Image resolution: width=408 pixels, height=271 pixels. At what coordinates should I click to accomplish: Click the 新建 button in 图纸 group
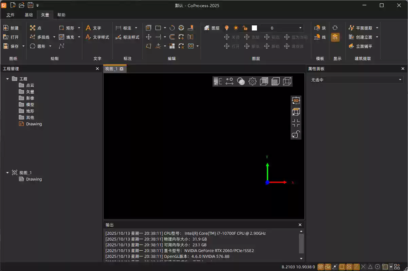(x=11, y=28)
